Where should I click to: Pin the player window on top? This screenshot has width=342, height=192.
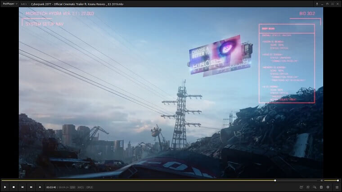point(317,4)
